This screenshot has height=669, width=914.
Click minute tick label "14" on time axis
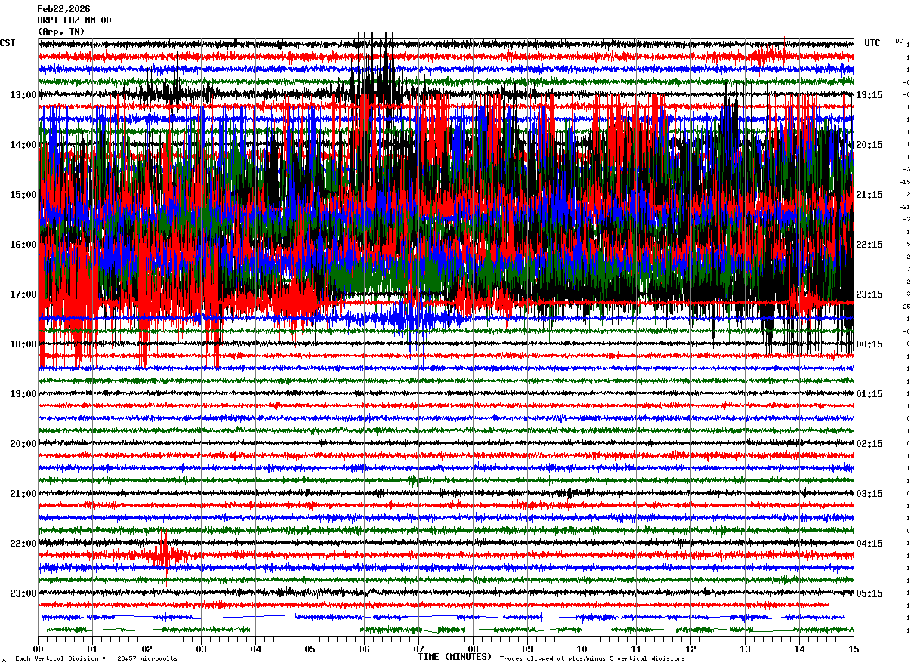799,649
